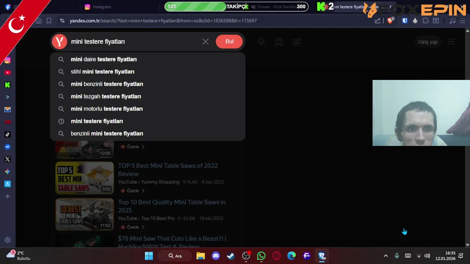Open the Windows Start menu
Image resolution: width=470 pixels, height=264 pixels.
pos(149,256)
